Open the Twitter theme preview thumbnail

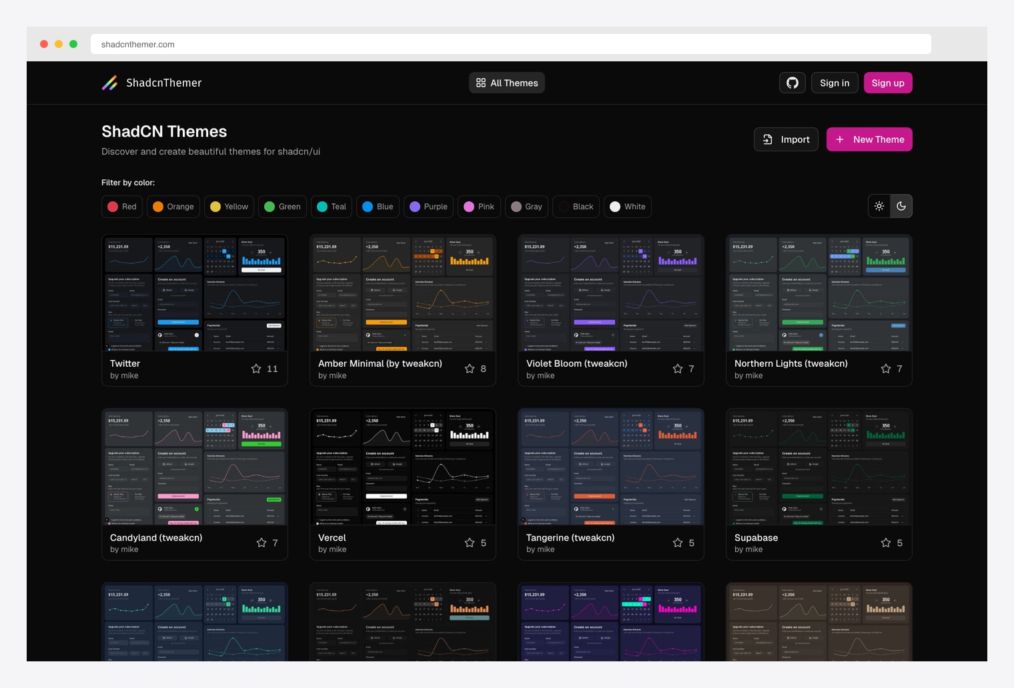tap(195, 293)
